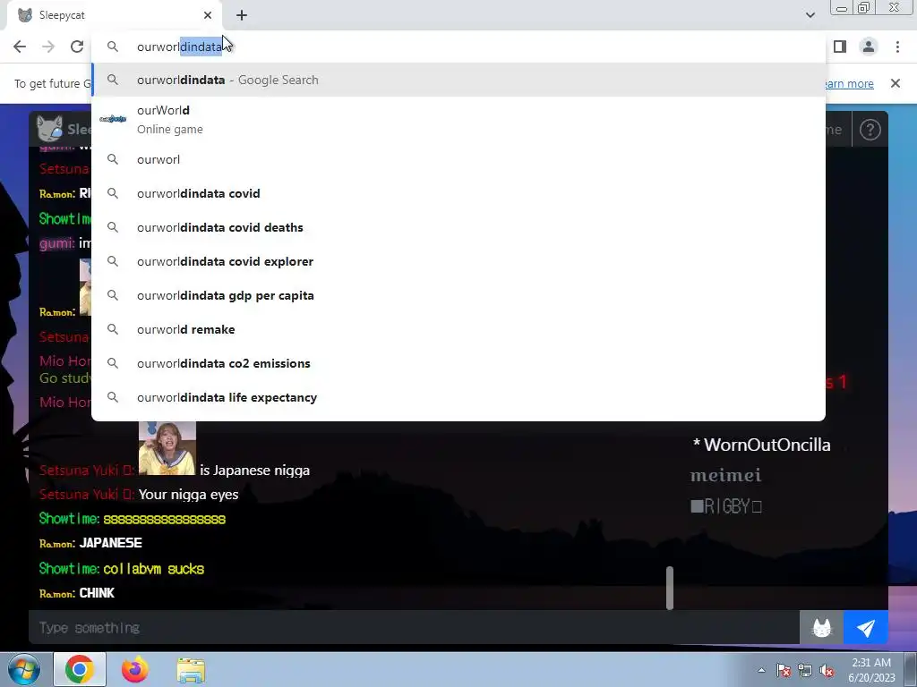917x687 pixels.
Task: Open the girl image thumbnail in chat
Action: pyautogui.click(x=167, y=448)
